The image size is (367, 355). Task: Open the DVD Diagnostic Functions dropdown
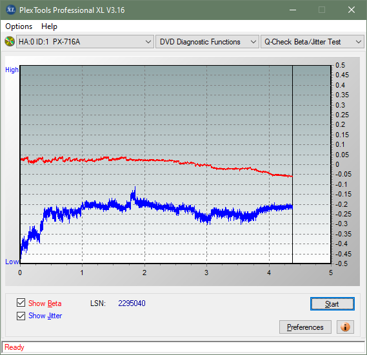[207, 42]
